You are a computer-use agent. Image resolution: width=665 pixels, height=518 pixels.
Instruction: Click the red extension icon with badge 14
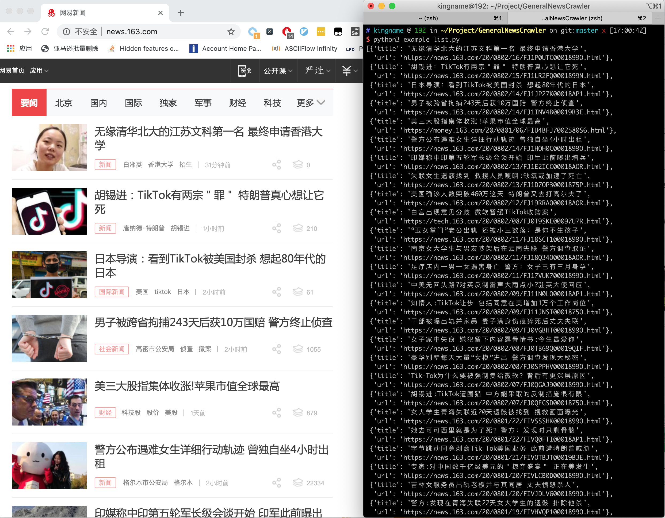pos(287,32)
